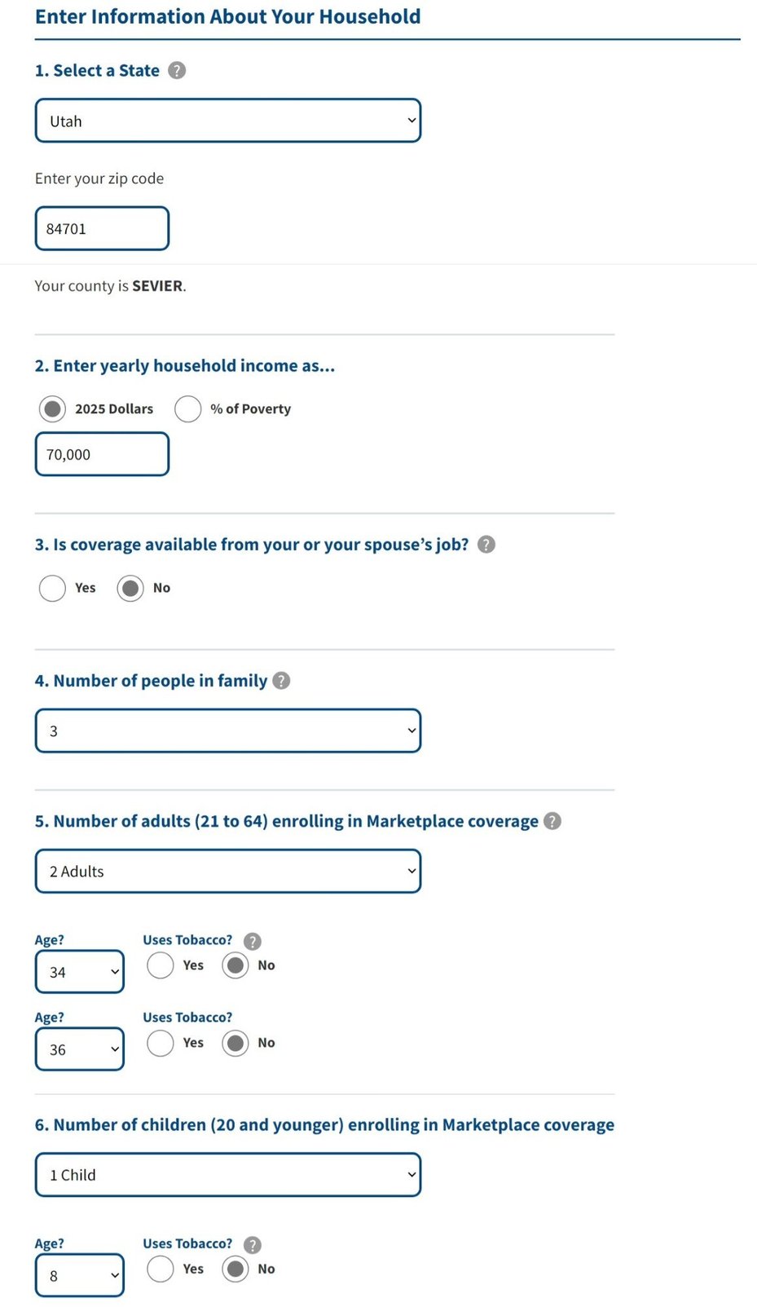Open tobacco use help for the 34-year-old

[x=252, y=941]
